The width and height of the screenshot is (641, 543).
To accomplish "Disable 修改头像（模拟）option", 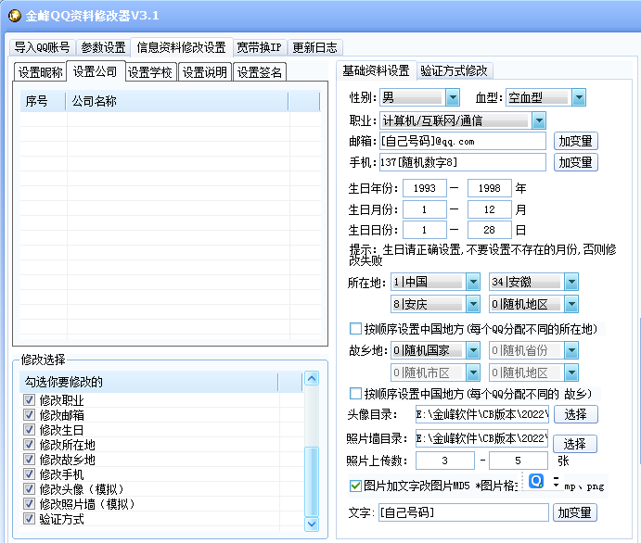I will (29, 488).
